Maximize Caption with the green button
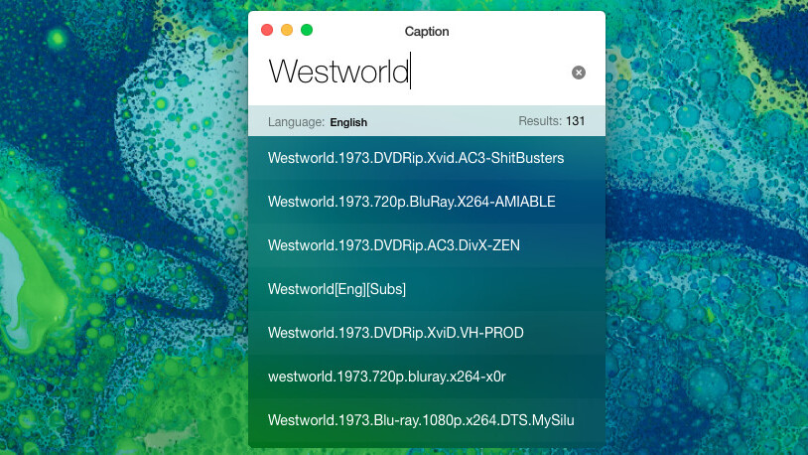 (307, 30)
